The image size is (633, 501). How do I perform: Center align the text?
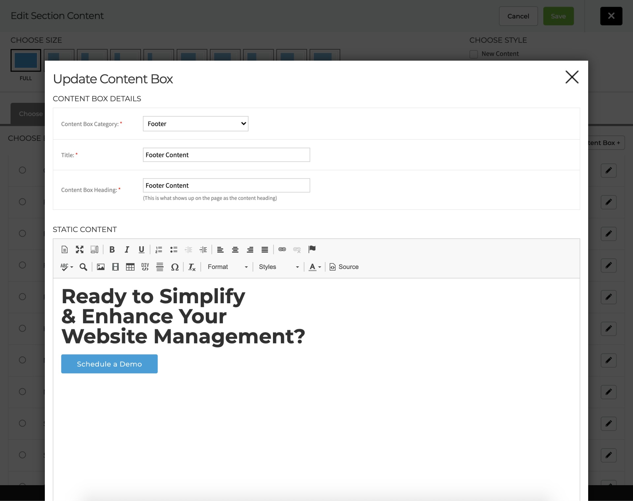coord(235,250)
